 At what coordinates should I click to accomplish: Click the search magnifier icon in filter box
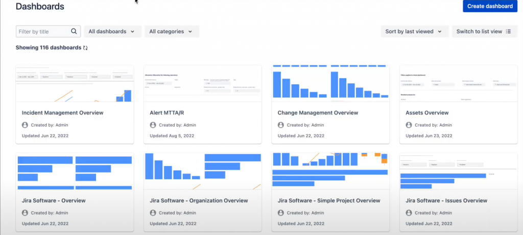point(74,32)
